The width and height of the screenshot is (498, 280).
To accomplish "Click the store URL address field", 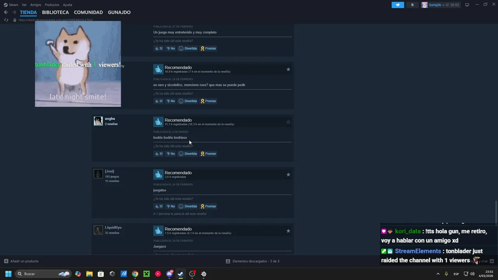I will coord(56,20).
